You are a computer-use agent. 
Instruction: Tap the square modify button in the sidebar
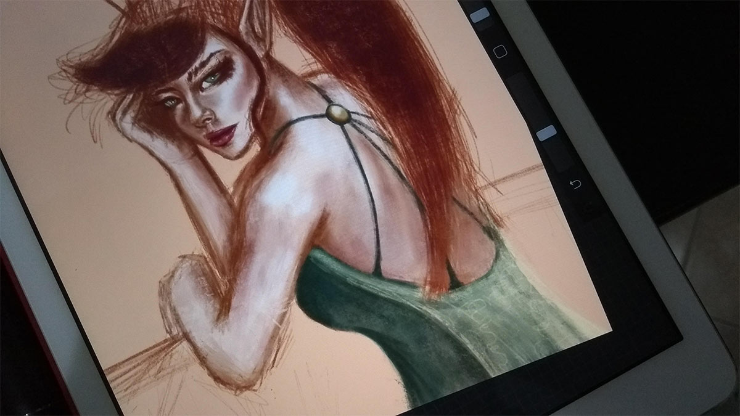point(500,51)
